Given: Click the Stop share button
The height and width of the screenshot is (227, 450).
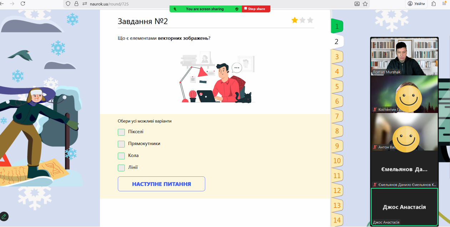Looking at the screenshot, I should tap(256, 9).
